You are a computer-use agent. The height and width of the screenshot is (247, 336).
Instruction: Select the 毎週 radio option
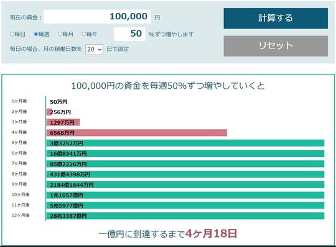pyautogui.click(x=36, y=34)
